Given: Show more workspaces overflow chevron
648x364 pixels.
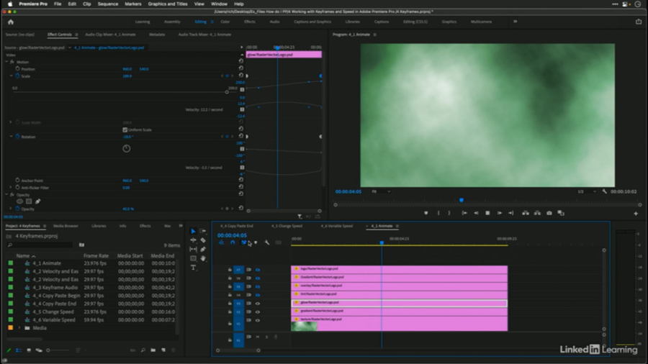Looking at the screenshot, I should (515, 22).
